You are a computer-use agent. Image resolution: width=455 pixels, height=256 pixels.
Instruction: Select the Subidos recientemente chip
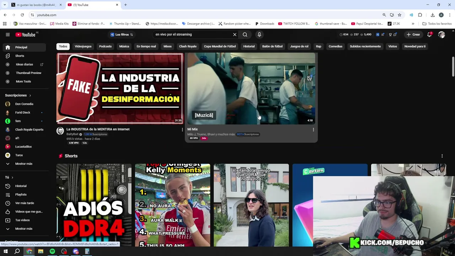click(x=365, y=46)
